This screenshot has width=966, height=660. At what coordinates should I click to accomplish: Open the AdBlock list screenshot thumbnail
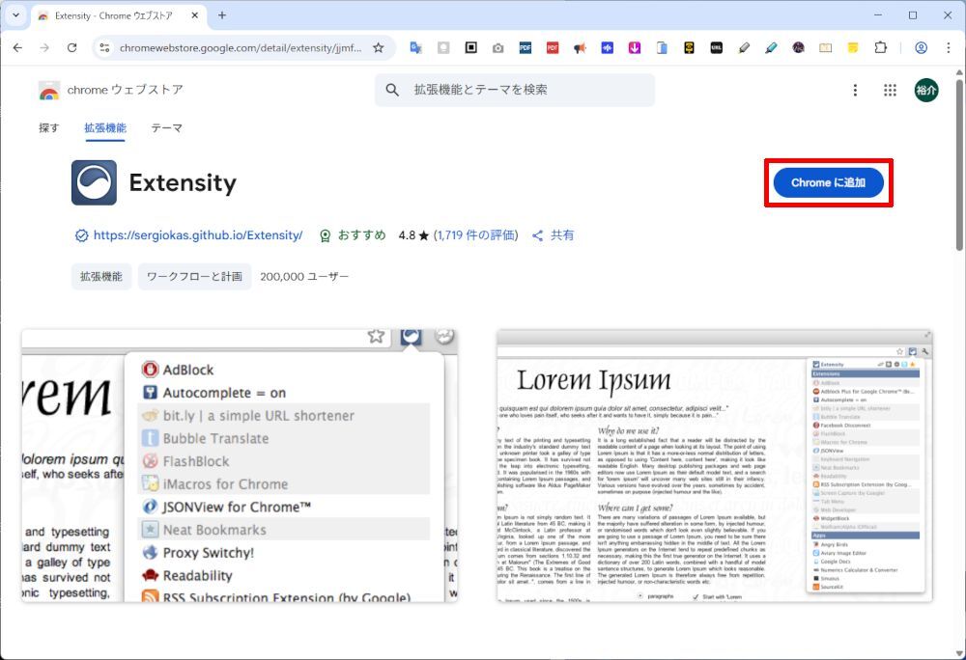pyautogui.click(x=240, y=465)
